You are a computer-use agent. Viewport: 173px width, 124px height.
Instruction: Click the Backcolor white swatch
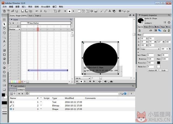point(159,66)
